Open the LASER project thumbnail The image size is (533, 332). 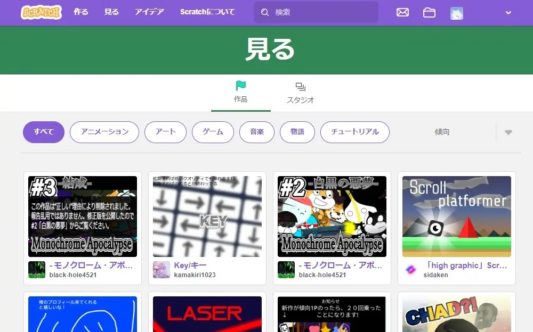point(207,314)
